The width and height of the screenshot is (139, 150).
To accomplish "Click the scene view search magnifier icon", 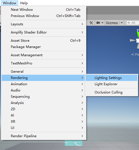I will [x=129, y=23].
